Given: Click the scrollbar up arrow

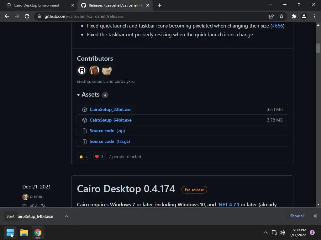Looking at the screenshot, I should tap(318, 25).
